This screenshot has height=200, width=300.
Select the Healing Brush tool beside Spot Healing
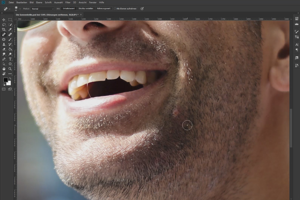click(x=10, y=34)
